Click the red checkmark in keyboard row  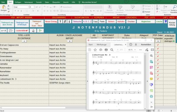point(158,75)
